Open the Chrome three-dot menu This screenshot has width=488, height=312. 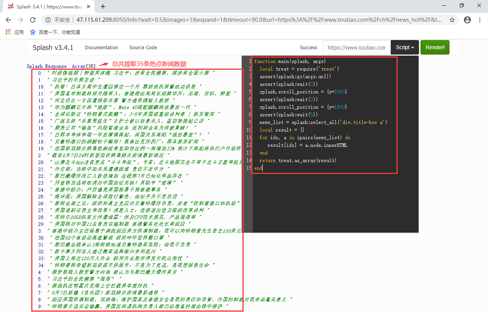pos(480,20)
